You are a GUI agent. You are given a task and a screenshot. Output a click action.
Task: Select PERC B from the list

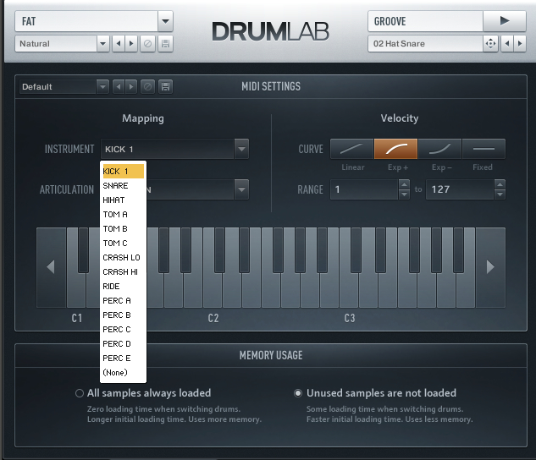(123, 315)
